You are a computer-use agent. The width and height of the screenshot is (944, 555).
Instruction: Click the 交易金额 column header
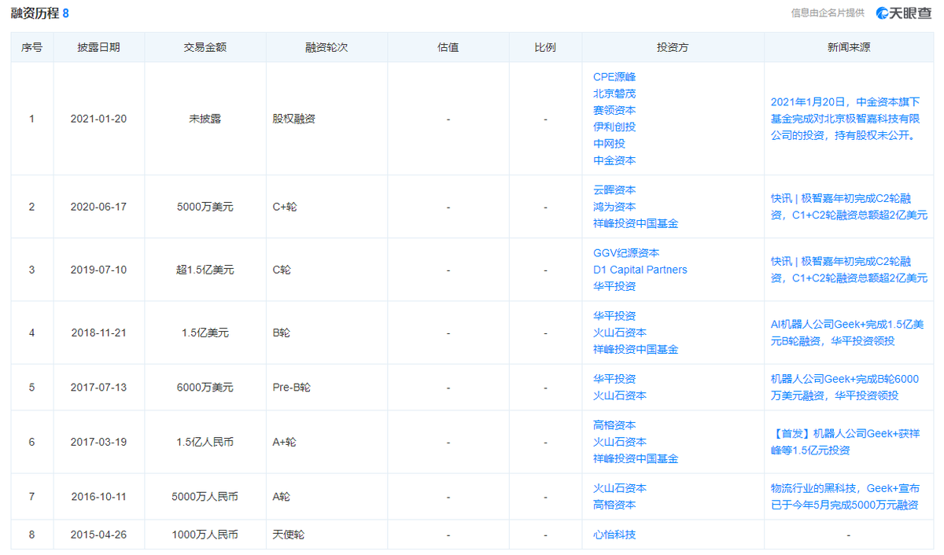pyautogui.click(x=205, y=47)
